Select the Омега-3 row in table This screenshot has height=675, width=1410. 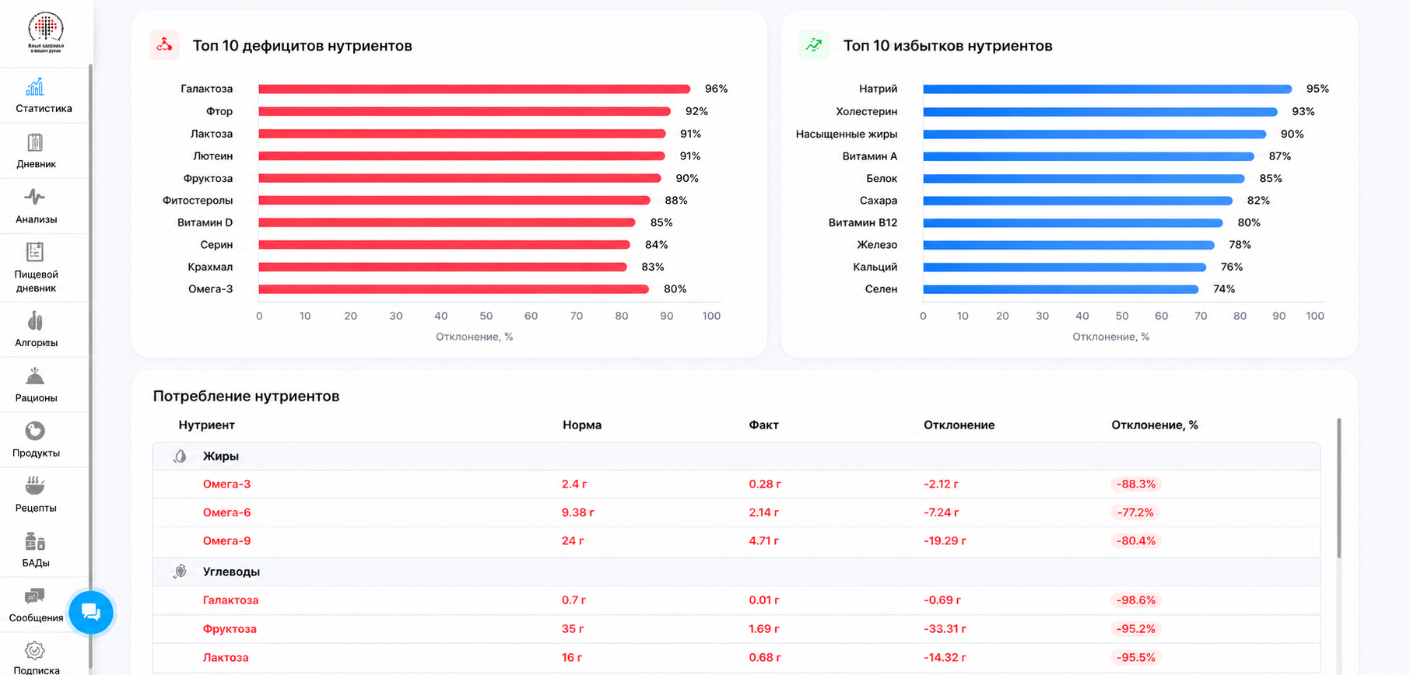[x=736, y=484]
